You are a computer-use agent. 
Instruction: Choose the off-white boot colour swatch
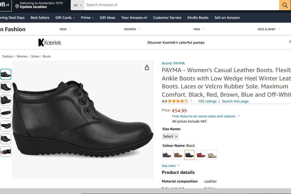[212, 155]
